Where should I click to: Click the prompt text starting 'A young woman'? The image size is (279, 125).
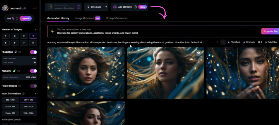[x=125, y=42]
